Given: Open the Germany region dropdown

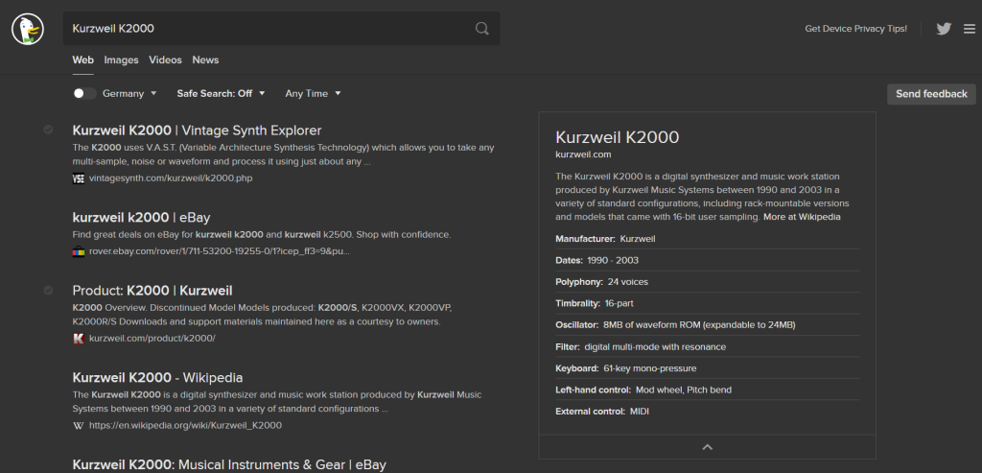Looking at the screenshot, I should (129, 94).
